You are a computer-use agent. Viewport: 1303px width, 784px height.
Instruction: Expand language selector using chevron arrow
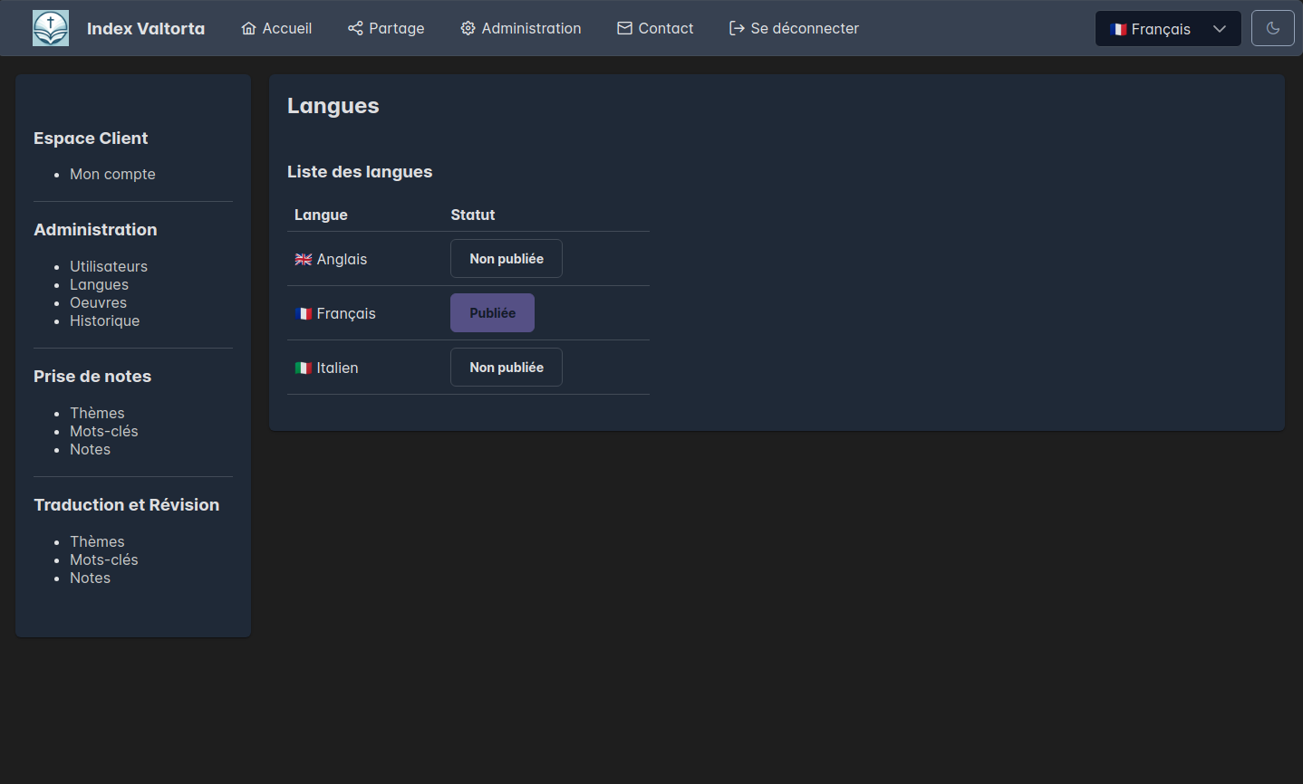(x=1220, y=29)
